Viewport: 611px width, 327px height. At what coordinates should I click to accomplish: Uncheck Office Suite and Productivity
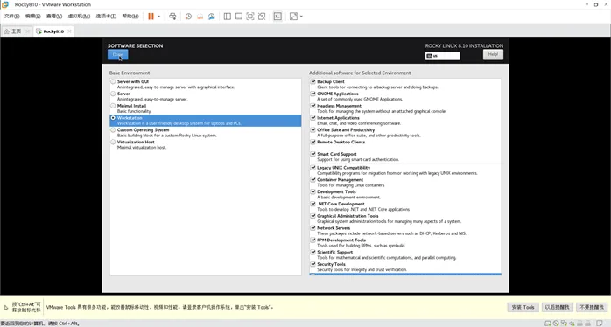313,129
